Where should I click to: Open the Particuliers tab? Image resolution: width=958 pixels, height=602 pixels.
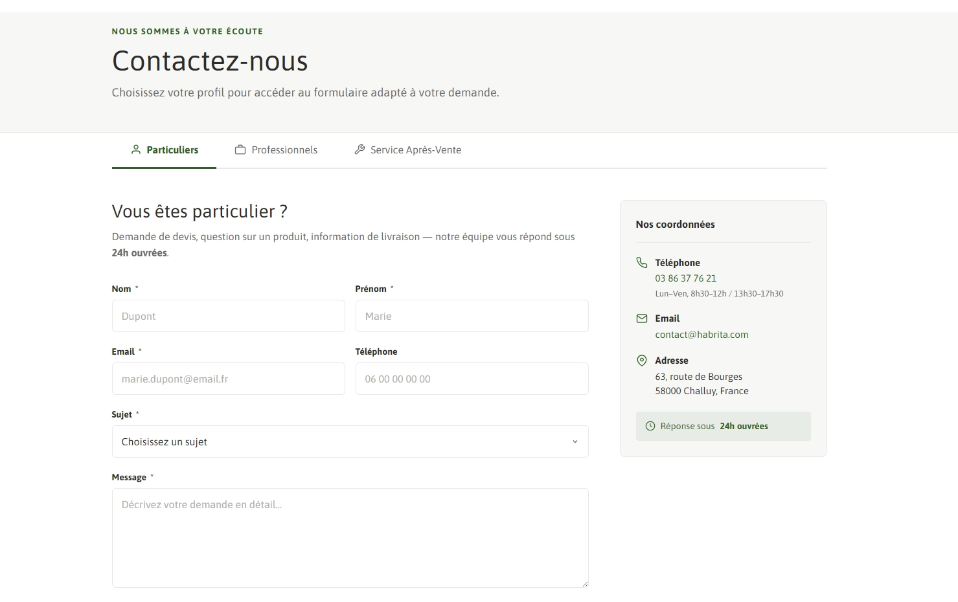pyautogui.click(x=164, y=150)
